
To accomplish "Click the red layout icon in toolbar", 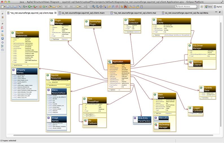I will point(117,6).
